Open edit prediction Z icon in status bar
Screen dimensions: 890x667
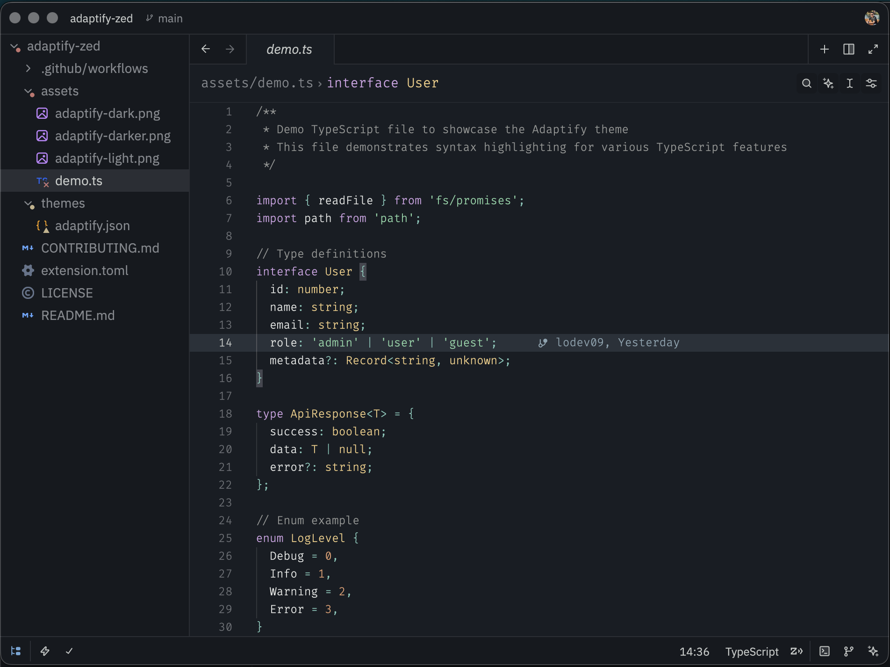tap(797, 651)
